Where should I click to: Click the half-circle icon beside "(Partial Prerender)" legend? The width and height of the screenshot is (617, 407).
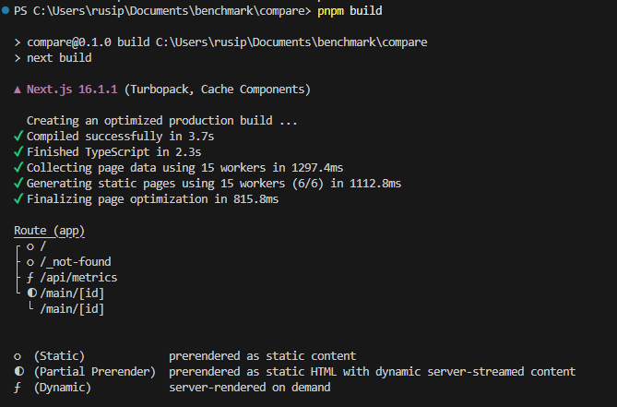click(x=18, y=372)
